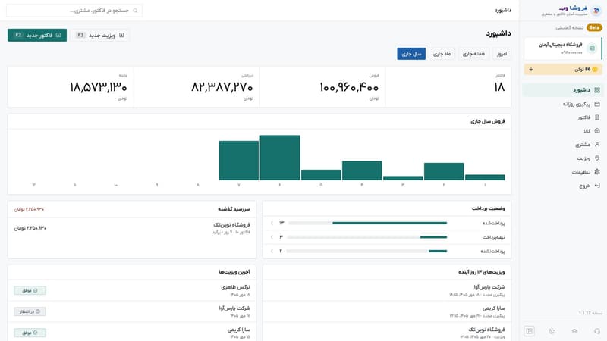The width and height of the screenshot is (607, 341).
Task: Click the موفق badge for نرگس طاهری
Action: [x=30, y=290]
